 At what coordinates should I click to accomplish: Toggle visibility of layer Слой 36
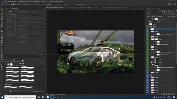pos(147,65)
